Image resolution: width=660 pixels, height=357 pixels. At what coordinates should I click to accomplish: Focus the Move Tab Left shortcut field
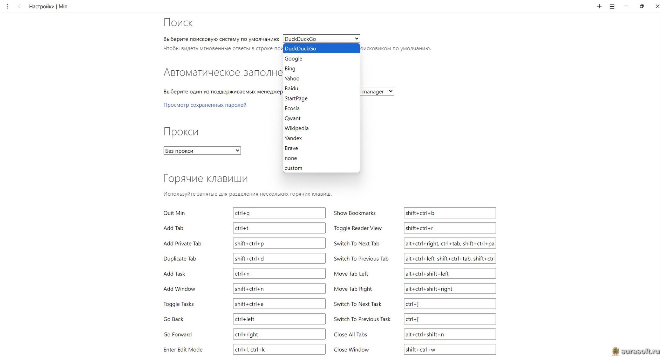(450, 273)
